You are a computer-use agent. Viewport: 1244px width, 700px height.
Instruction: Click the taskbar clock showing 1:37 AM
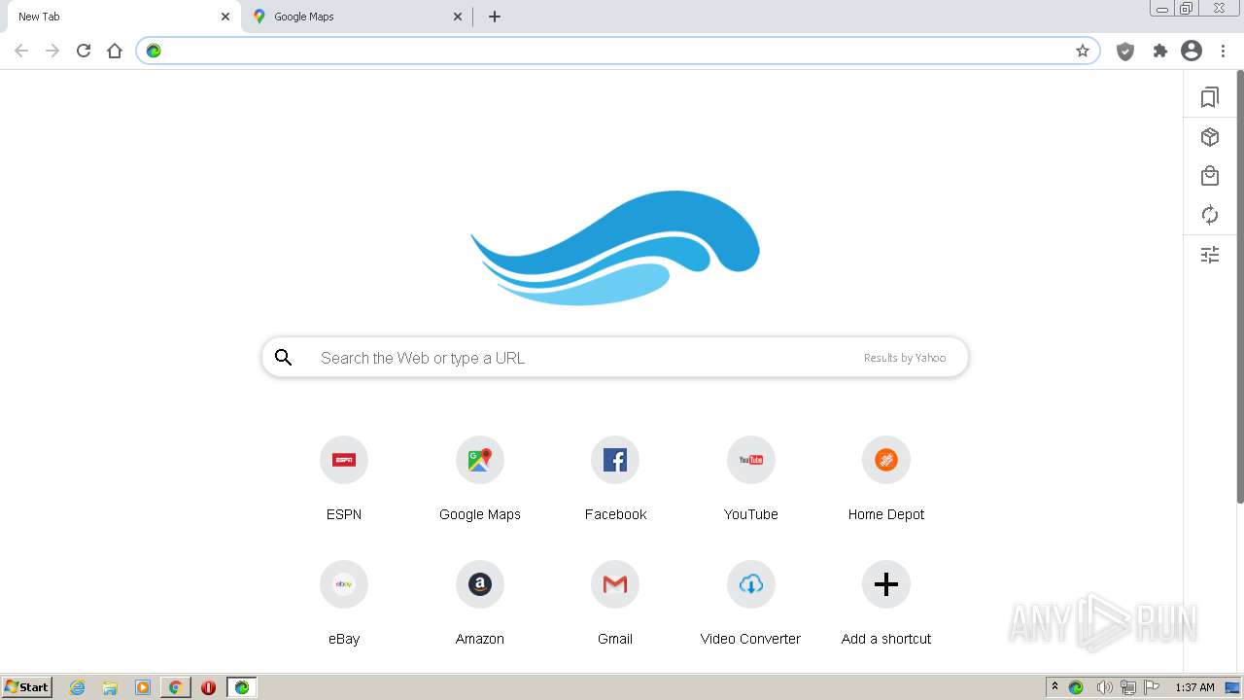pyautogui.click(x=1194, y=687)
